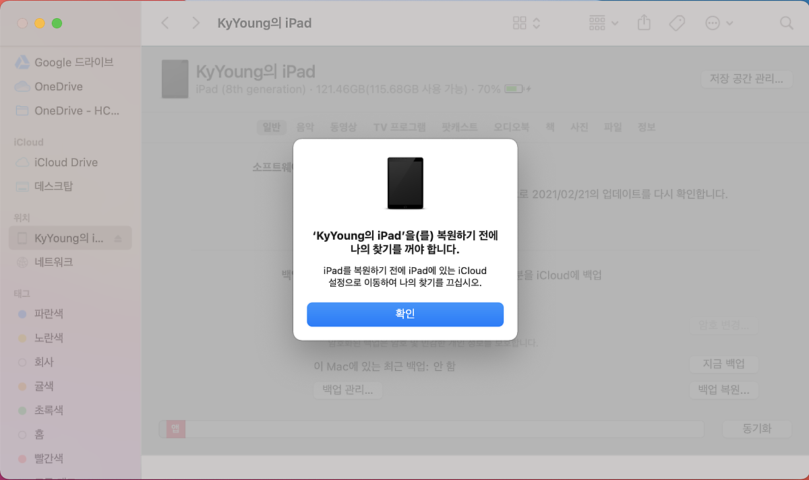Click the iPad device thumbnail in header
The width and height of the screenshot is (809, 480).
pyautogui.click(x=175, y=79)
